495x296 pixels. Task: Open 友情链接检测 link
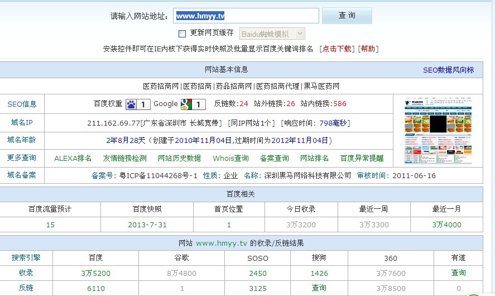[124, 158]
